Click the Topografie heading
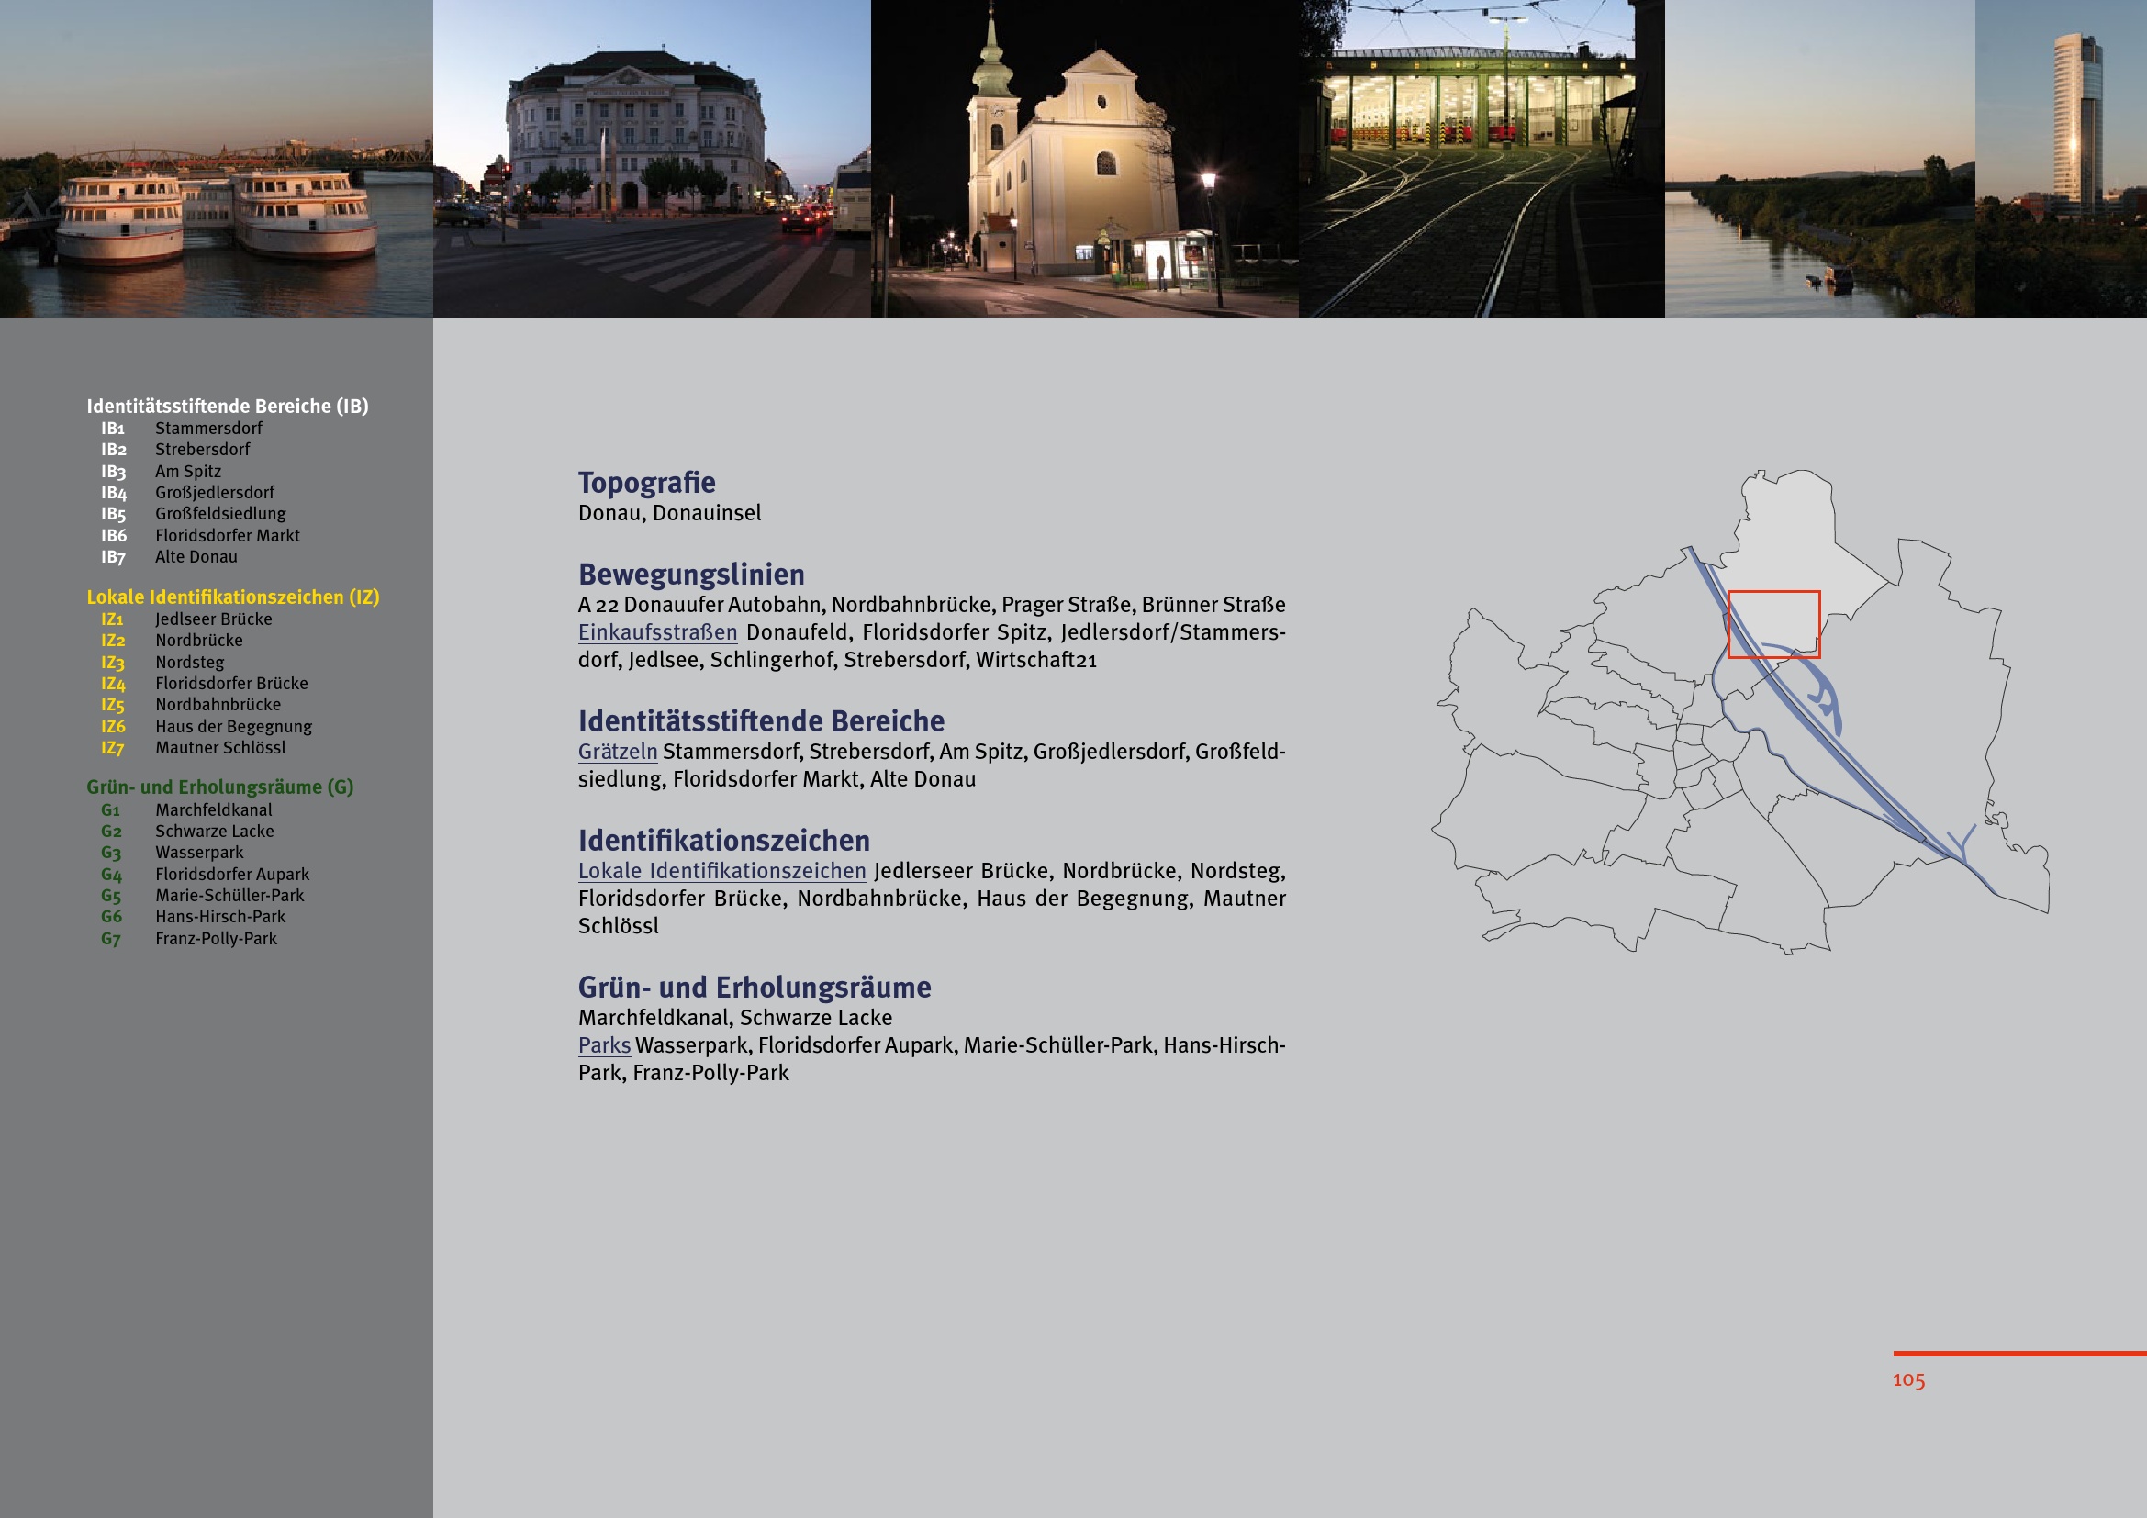2147x1518 pixels. [x=646, y=483]
